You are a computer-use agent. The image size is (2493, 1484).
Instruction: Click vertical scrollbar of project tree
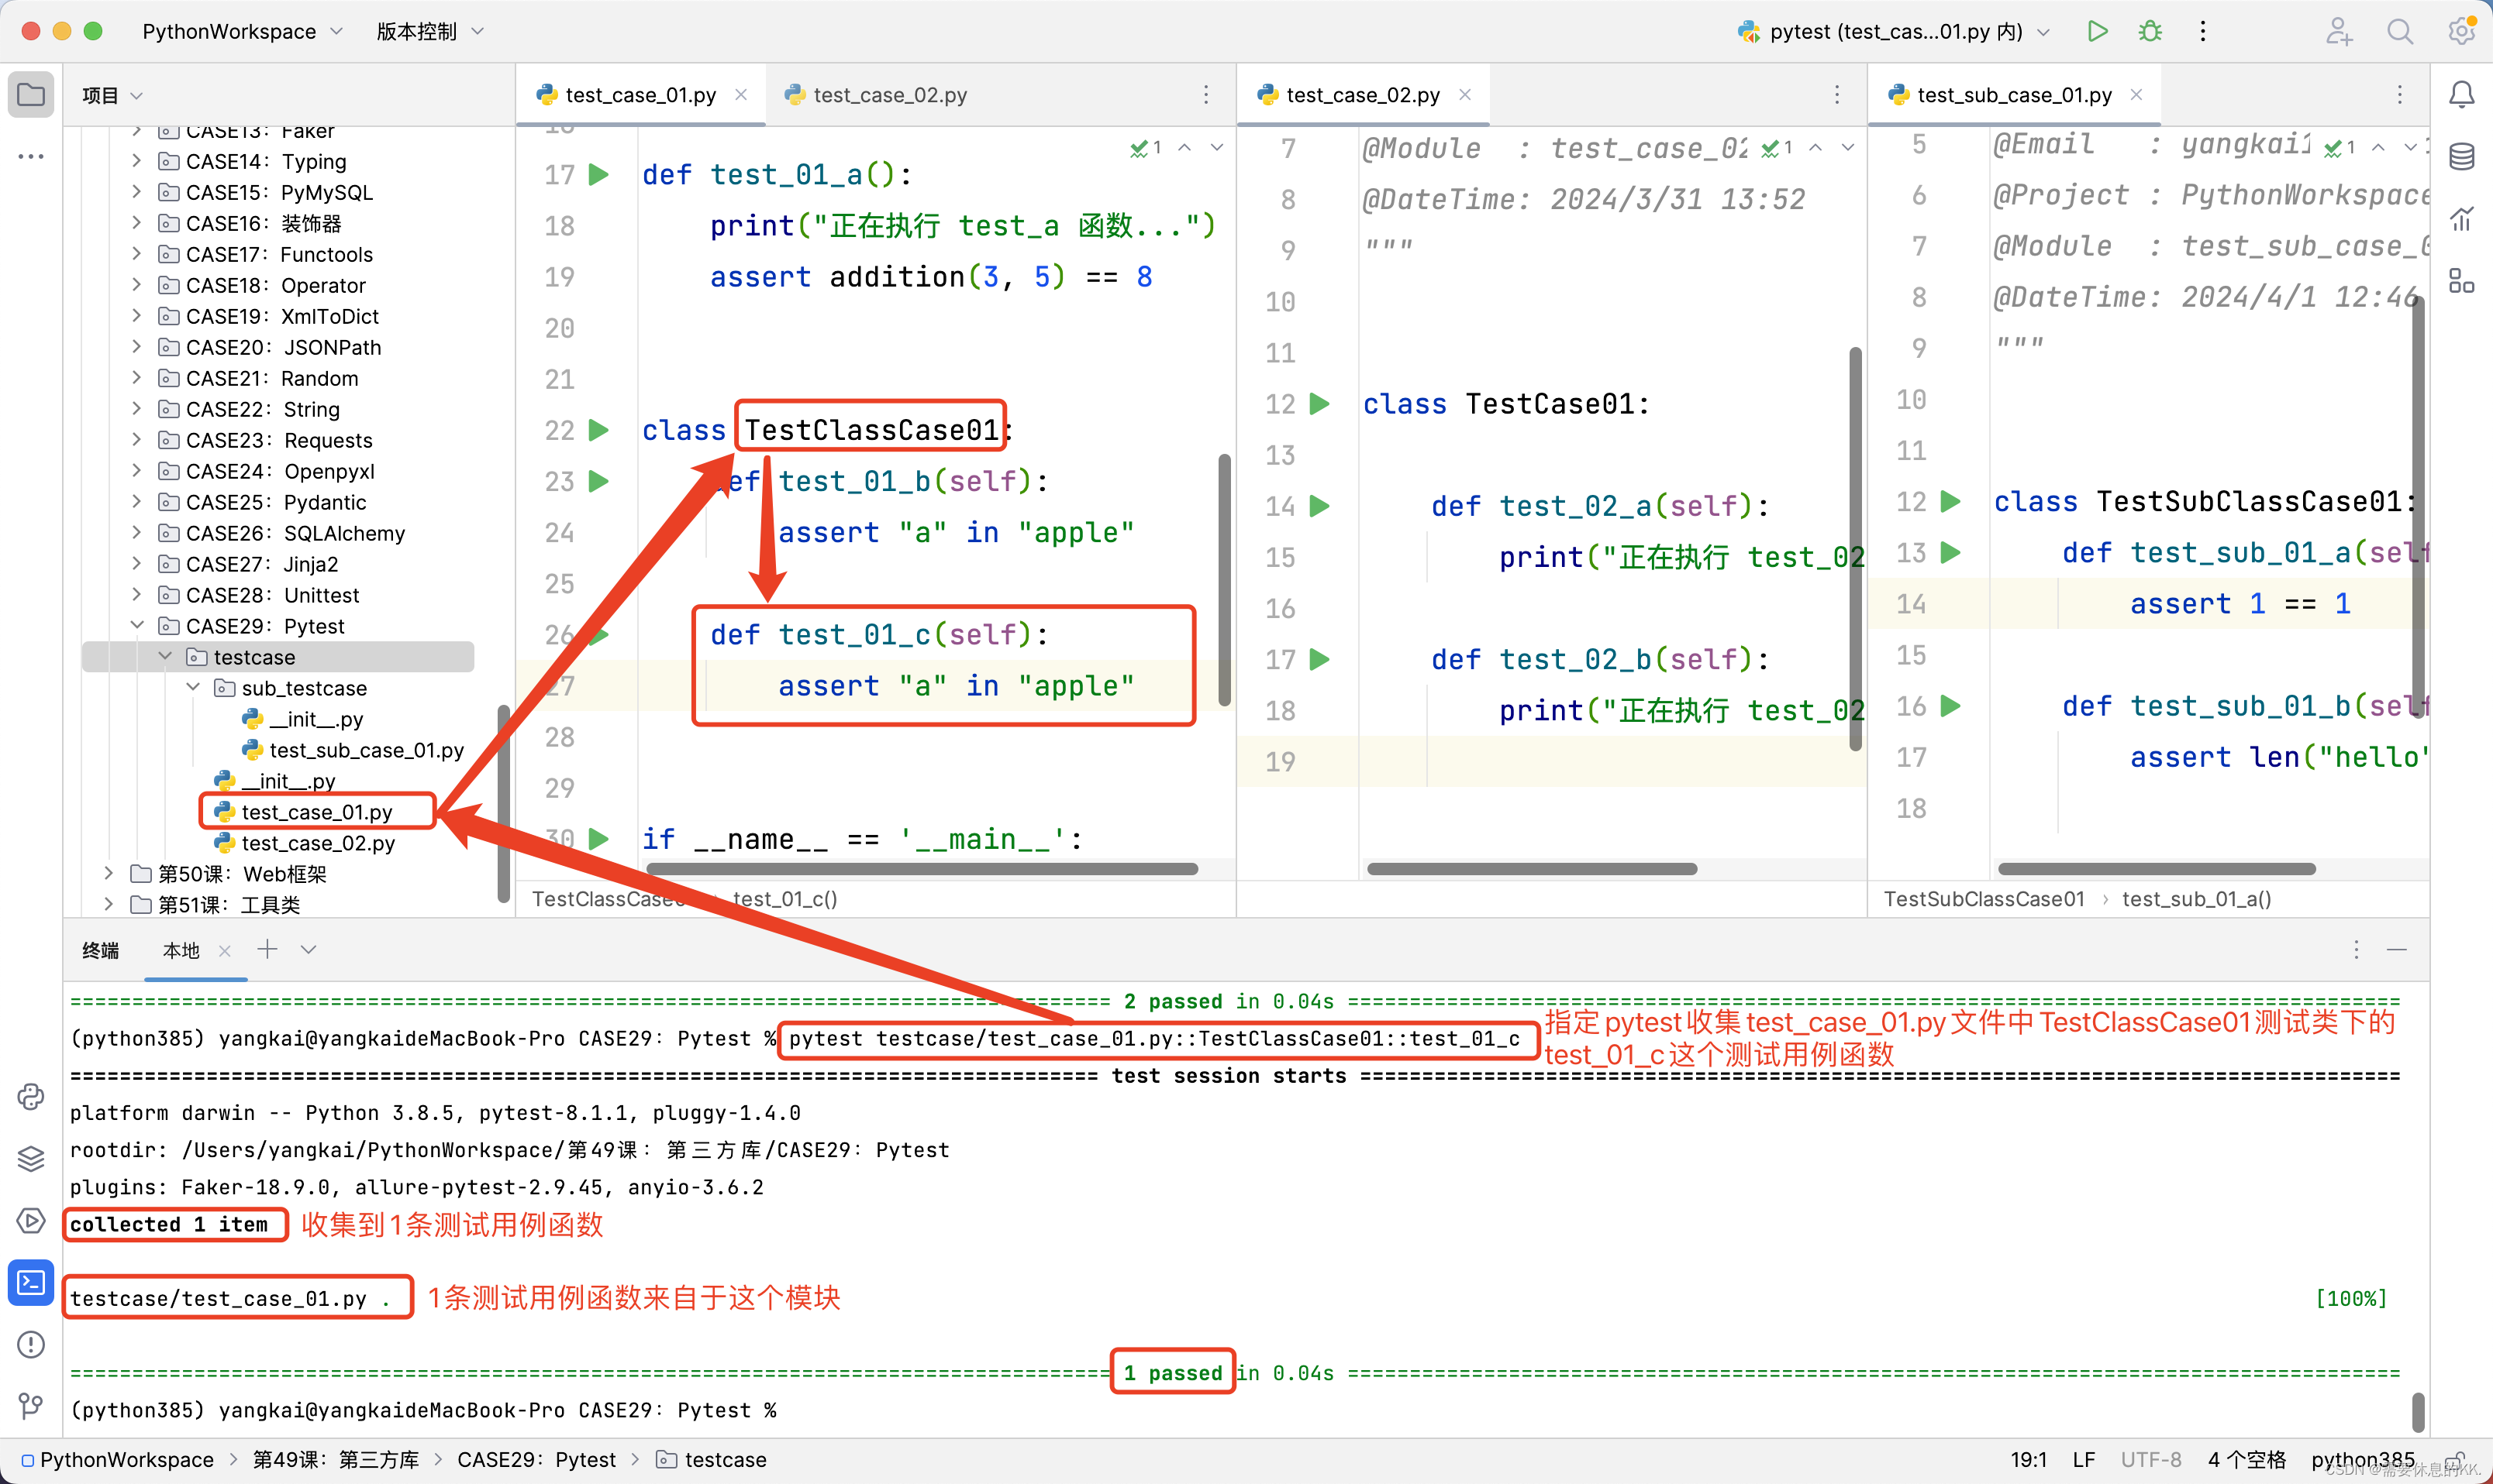502,804
